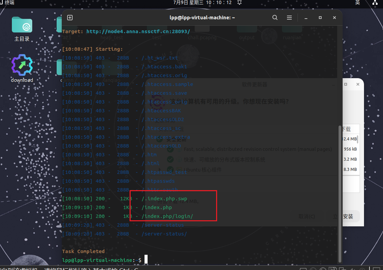This screenshot has width=383, height=270.
Task: Maximize the software updater window
Action: point(345,85)
